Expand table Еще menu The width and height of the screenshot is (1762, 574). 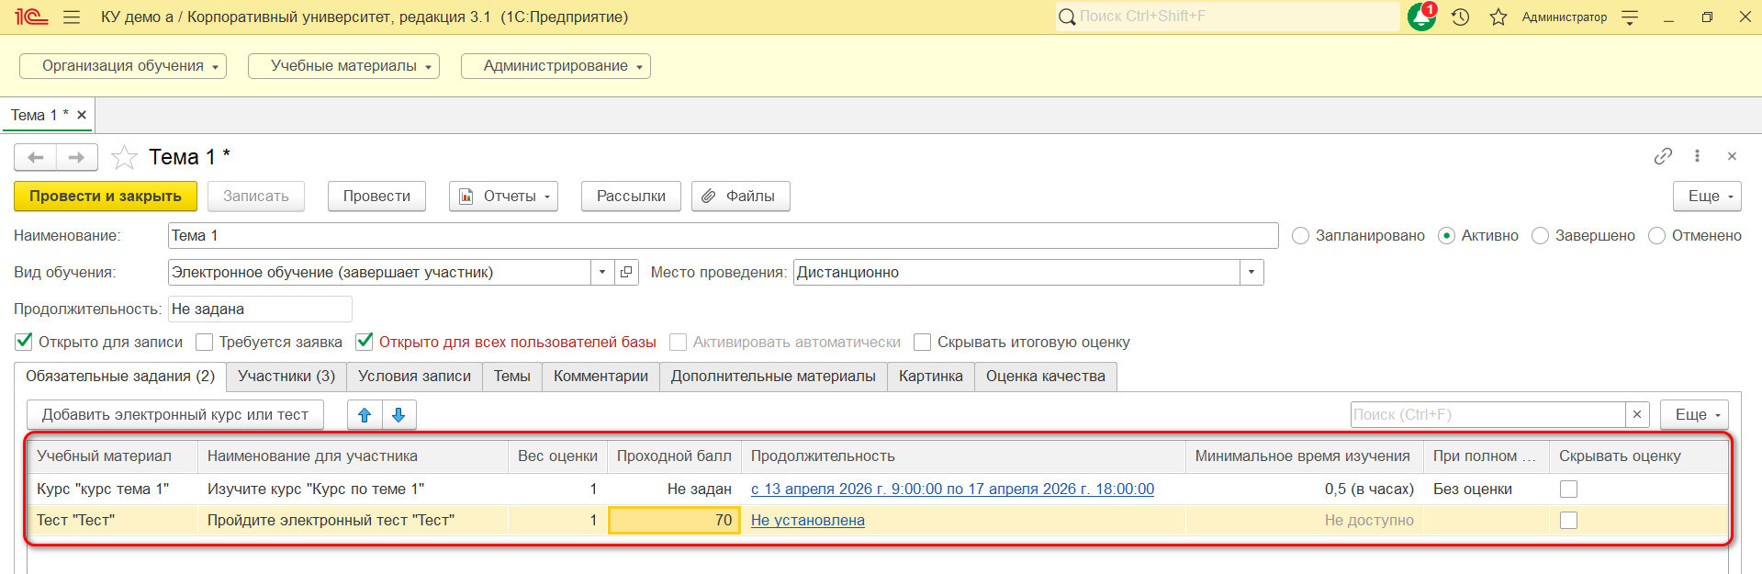(1694, 415)
